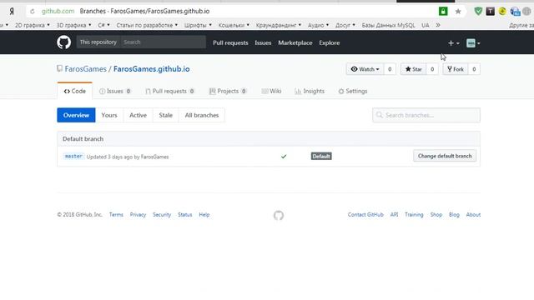Focus the Search branches field

click(426, 115)
